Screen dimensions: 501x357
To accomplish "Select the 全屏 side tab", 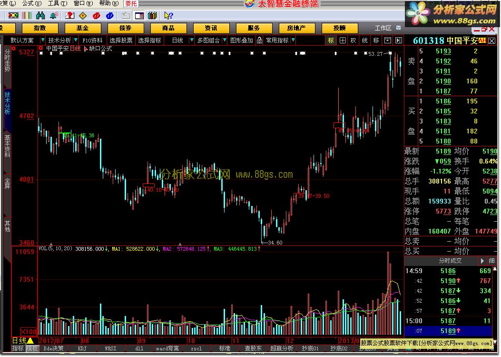I will [x=7, y=184].
